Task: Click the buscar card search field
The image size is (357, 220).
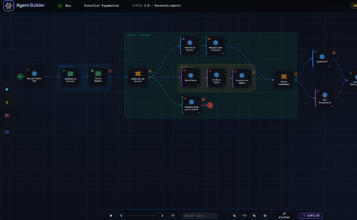Action: point(199,216)
